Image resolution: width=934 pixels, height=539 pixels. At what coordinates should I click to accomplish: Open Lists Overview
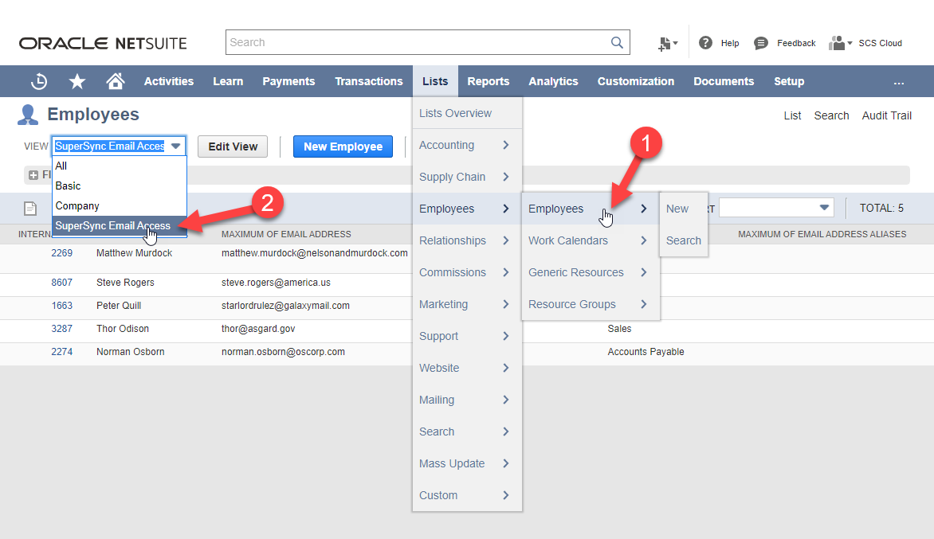455,113
